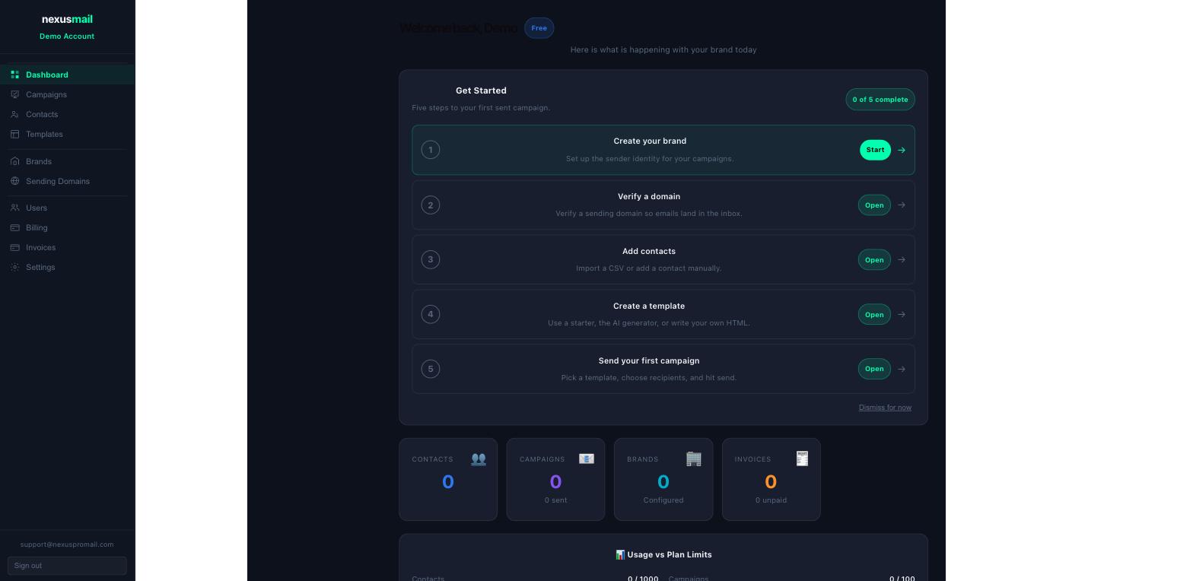Open Contacts from the sidebar
This screenshot has height=581, width=1193.
coord(67,114)
